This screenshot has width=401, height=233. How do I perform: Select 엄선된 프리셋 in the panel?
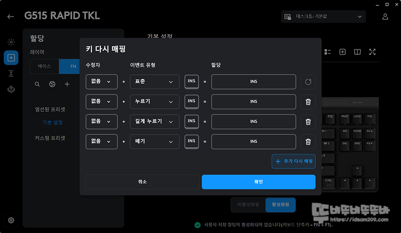pyautogui.click(x=50, y=110)
